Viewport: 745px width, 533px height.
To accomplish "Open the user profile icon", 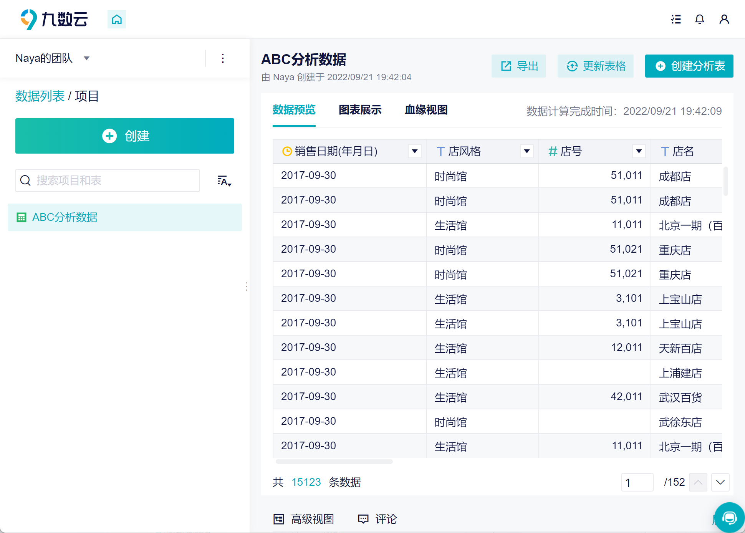I will [x=724, y=19].
